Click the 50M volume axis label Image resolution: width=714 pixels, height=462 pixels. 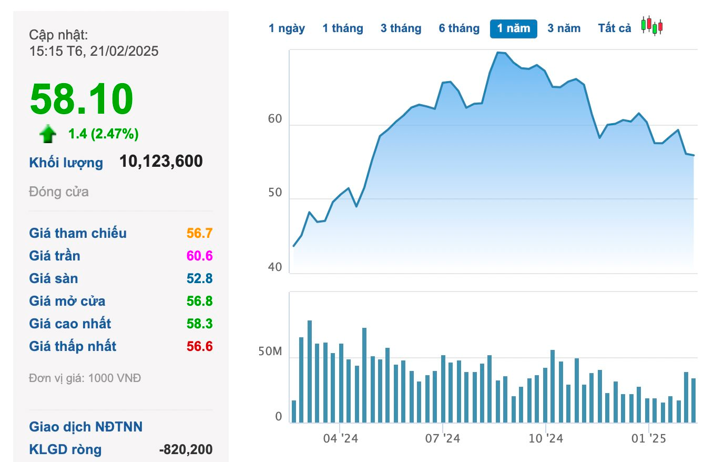click(270, 351)
